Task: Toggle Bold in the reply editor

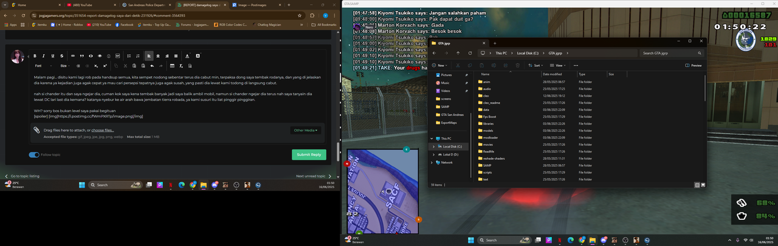Action: tap(35, 56)
